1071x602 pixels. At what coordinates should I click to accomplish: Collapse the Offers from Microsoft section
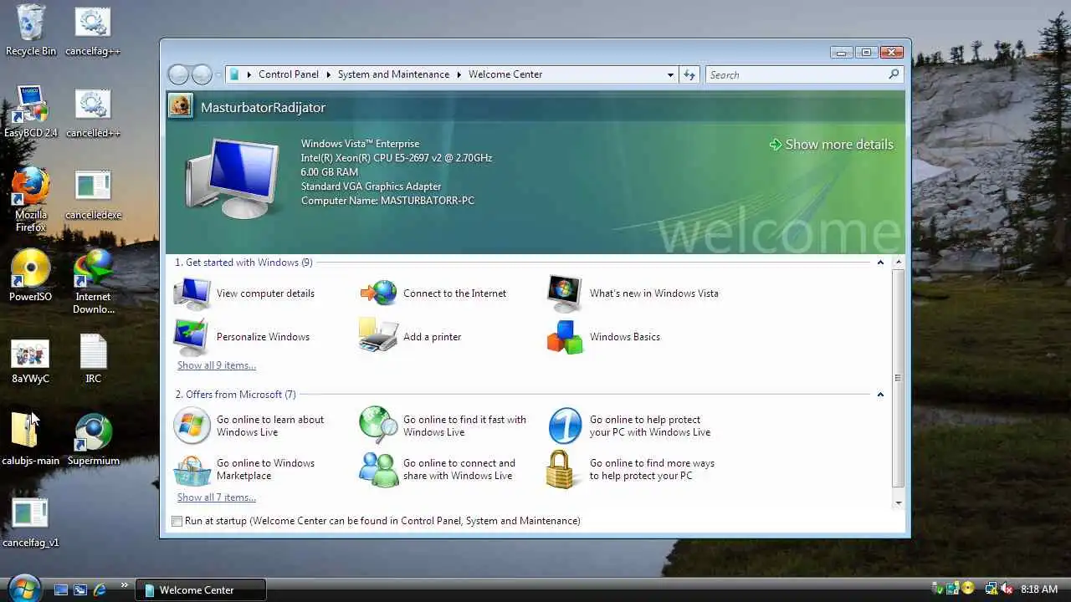coord(880,395)
